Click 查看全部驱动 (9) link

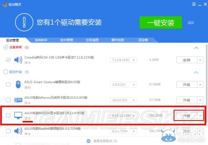point(105,141)
